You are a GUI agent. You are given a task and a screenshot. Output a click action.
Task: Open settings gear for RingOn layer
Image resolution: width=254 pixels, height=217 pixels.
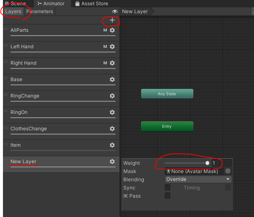(112, 112)
